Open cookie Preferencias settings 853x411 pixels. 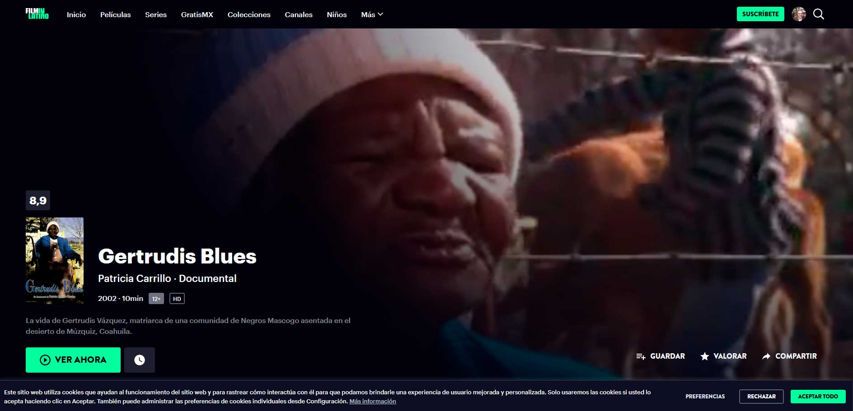click(705, 397)
